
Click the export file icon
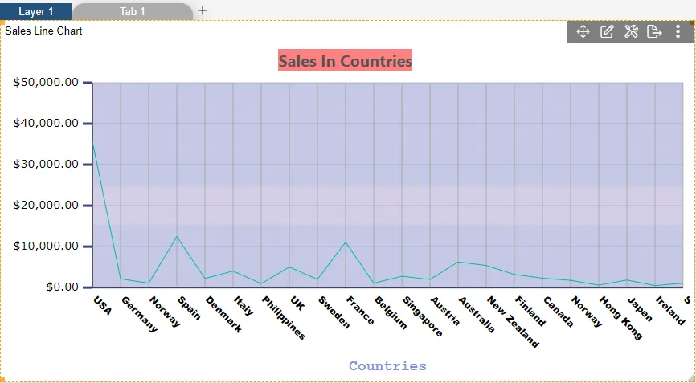654,32
